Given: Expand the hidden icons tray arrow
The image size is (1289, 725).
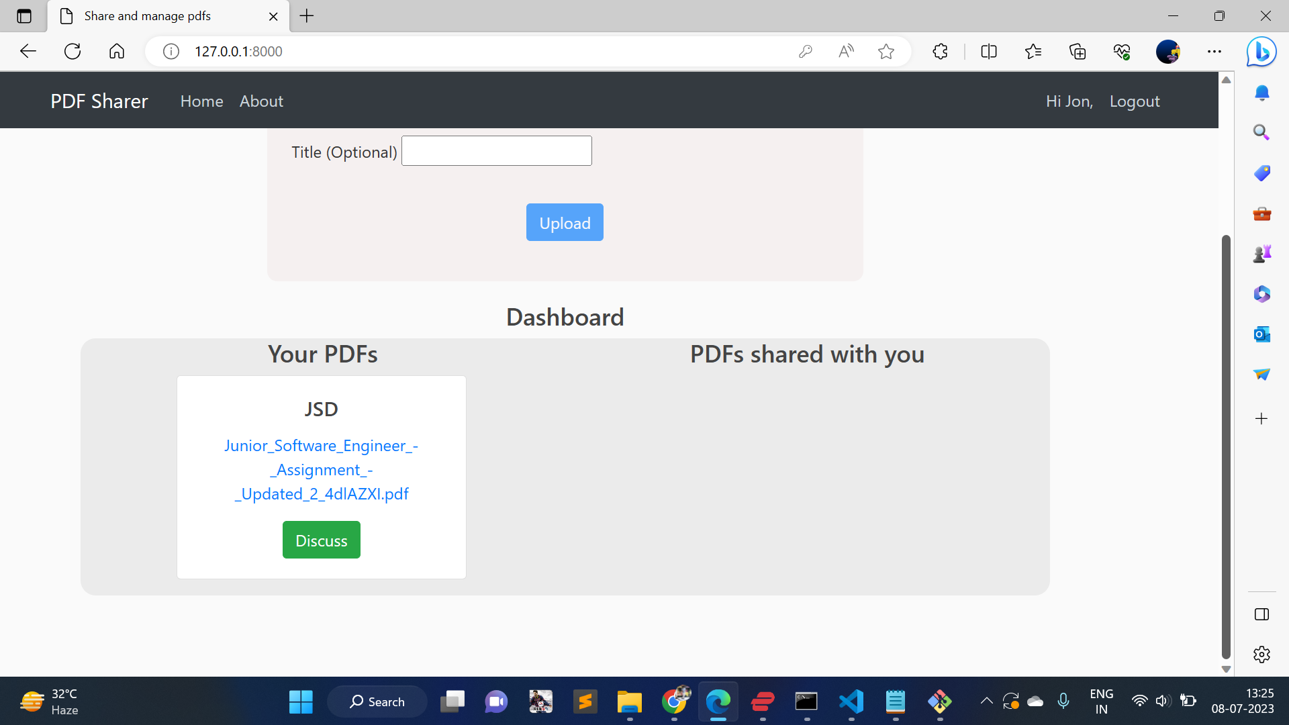Looking at the screenshot, I should pyautogui.click(x=986, y=701).
